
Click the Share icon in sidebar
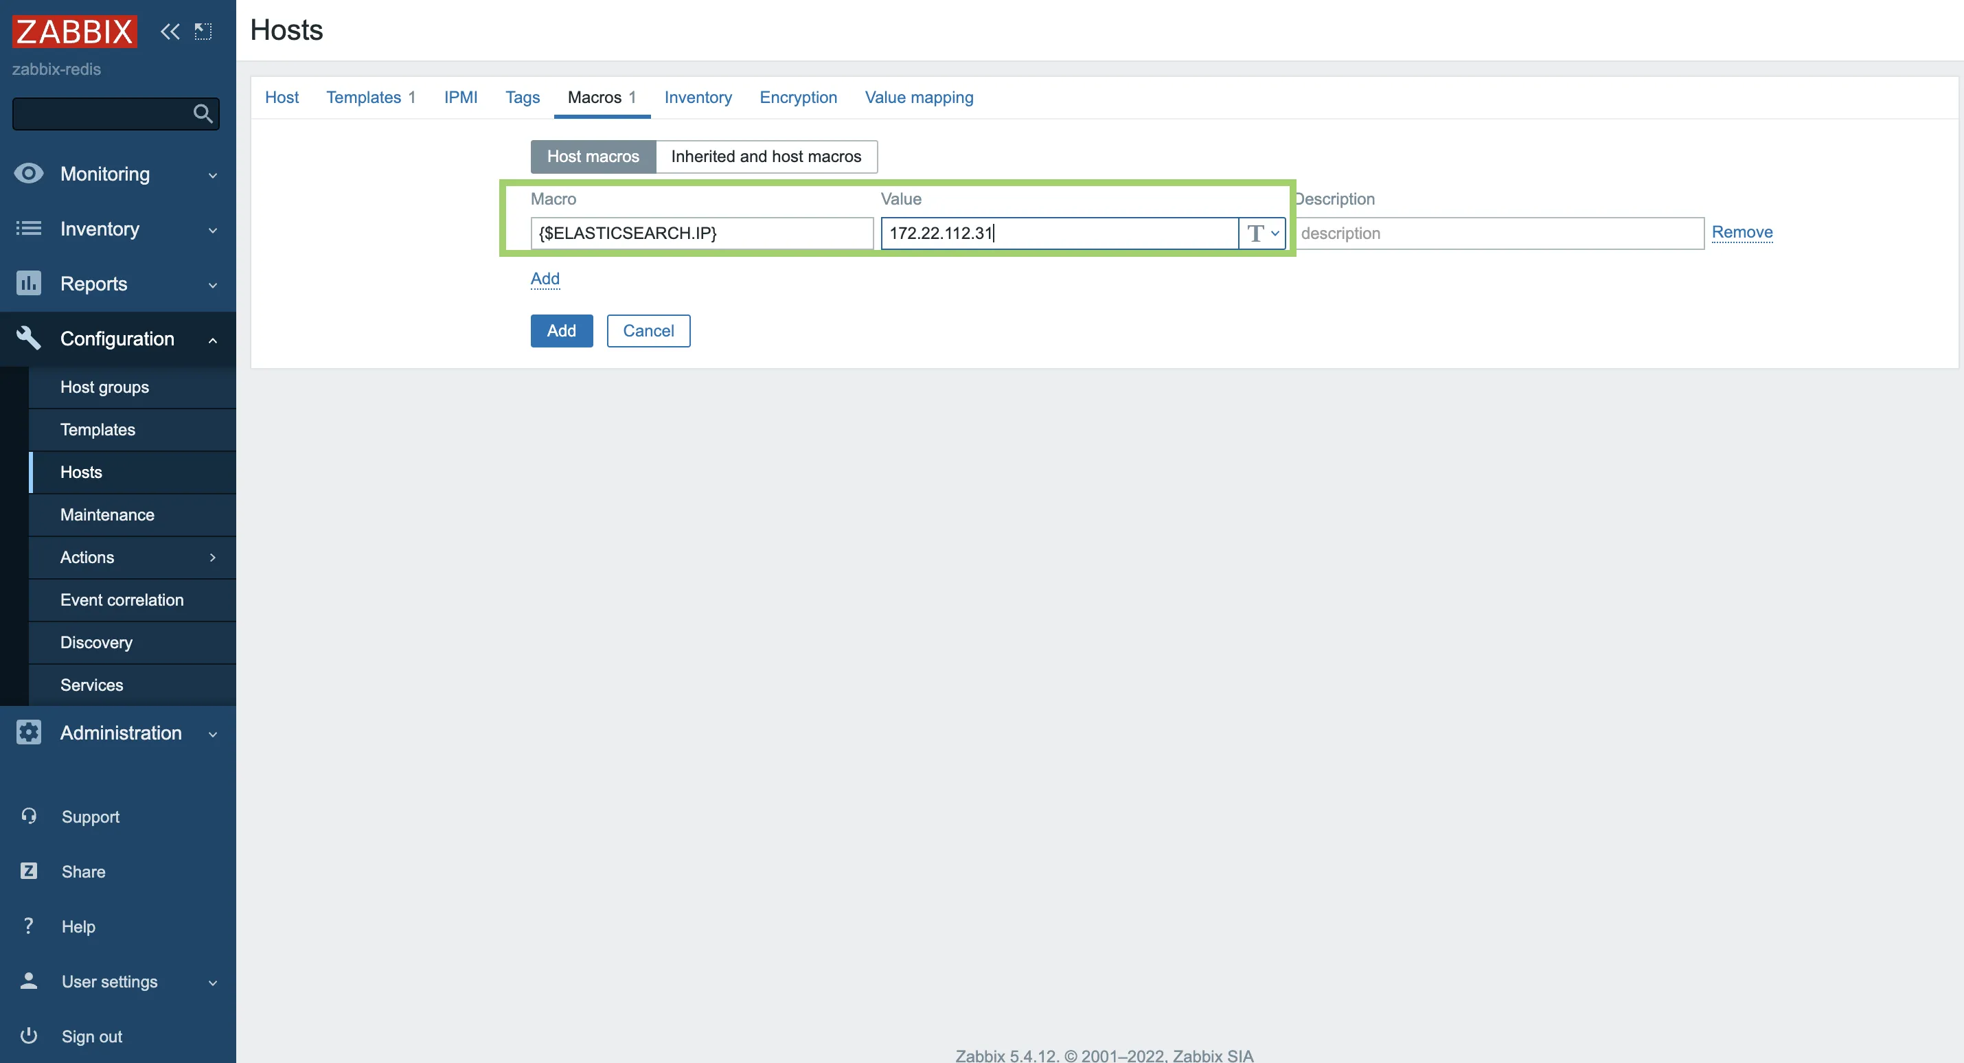point(29,869)
